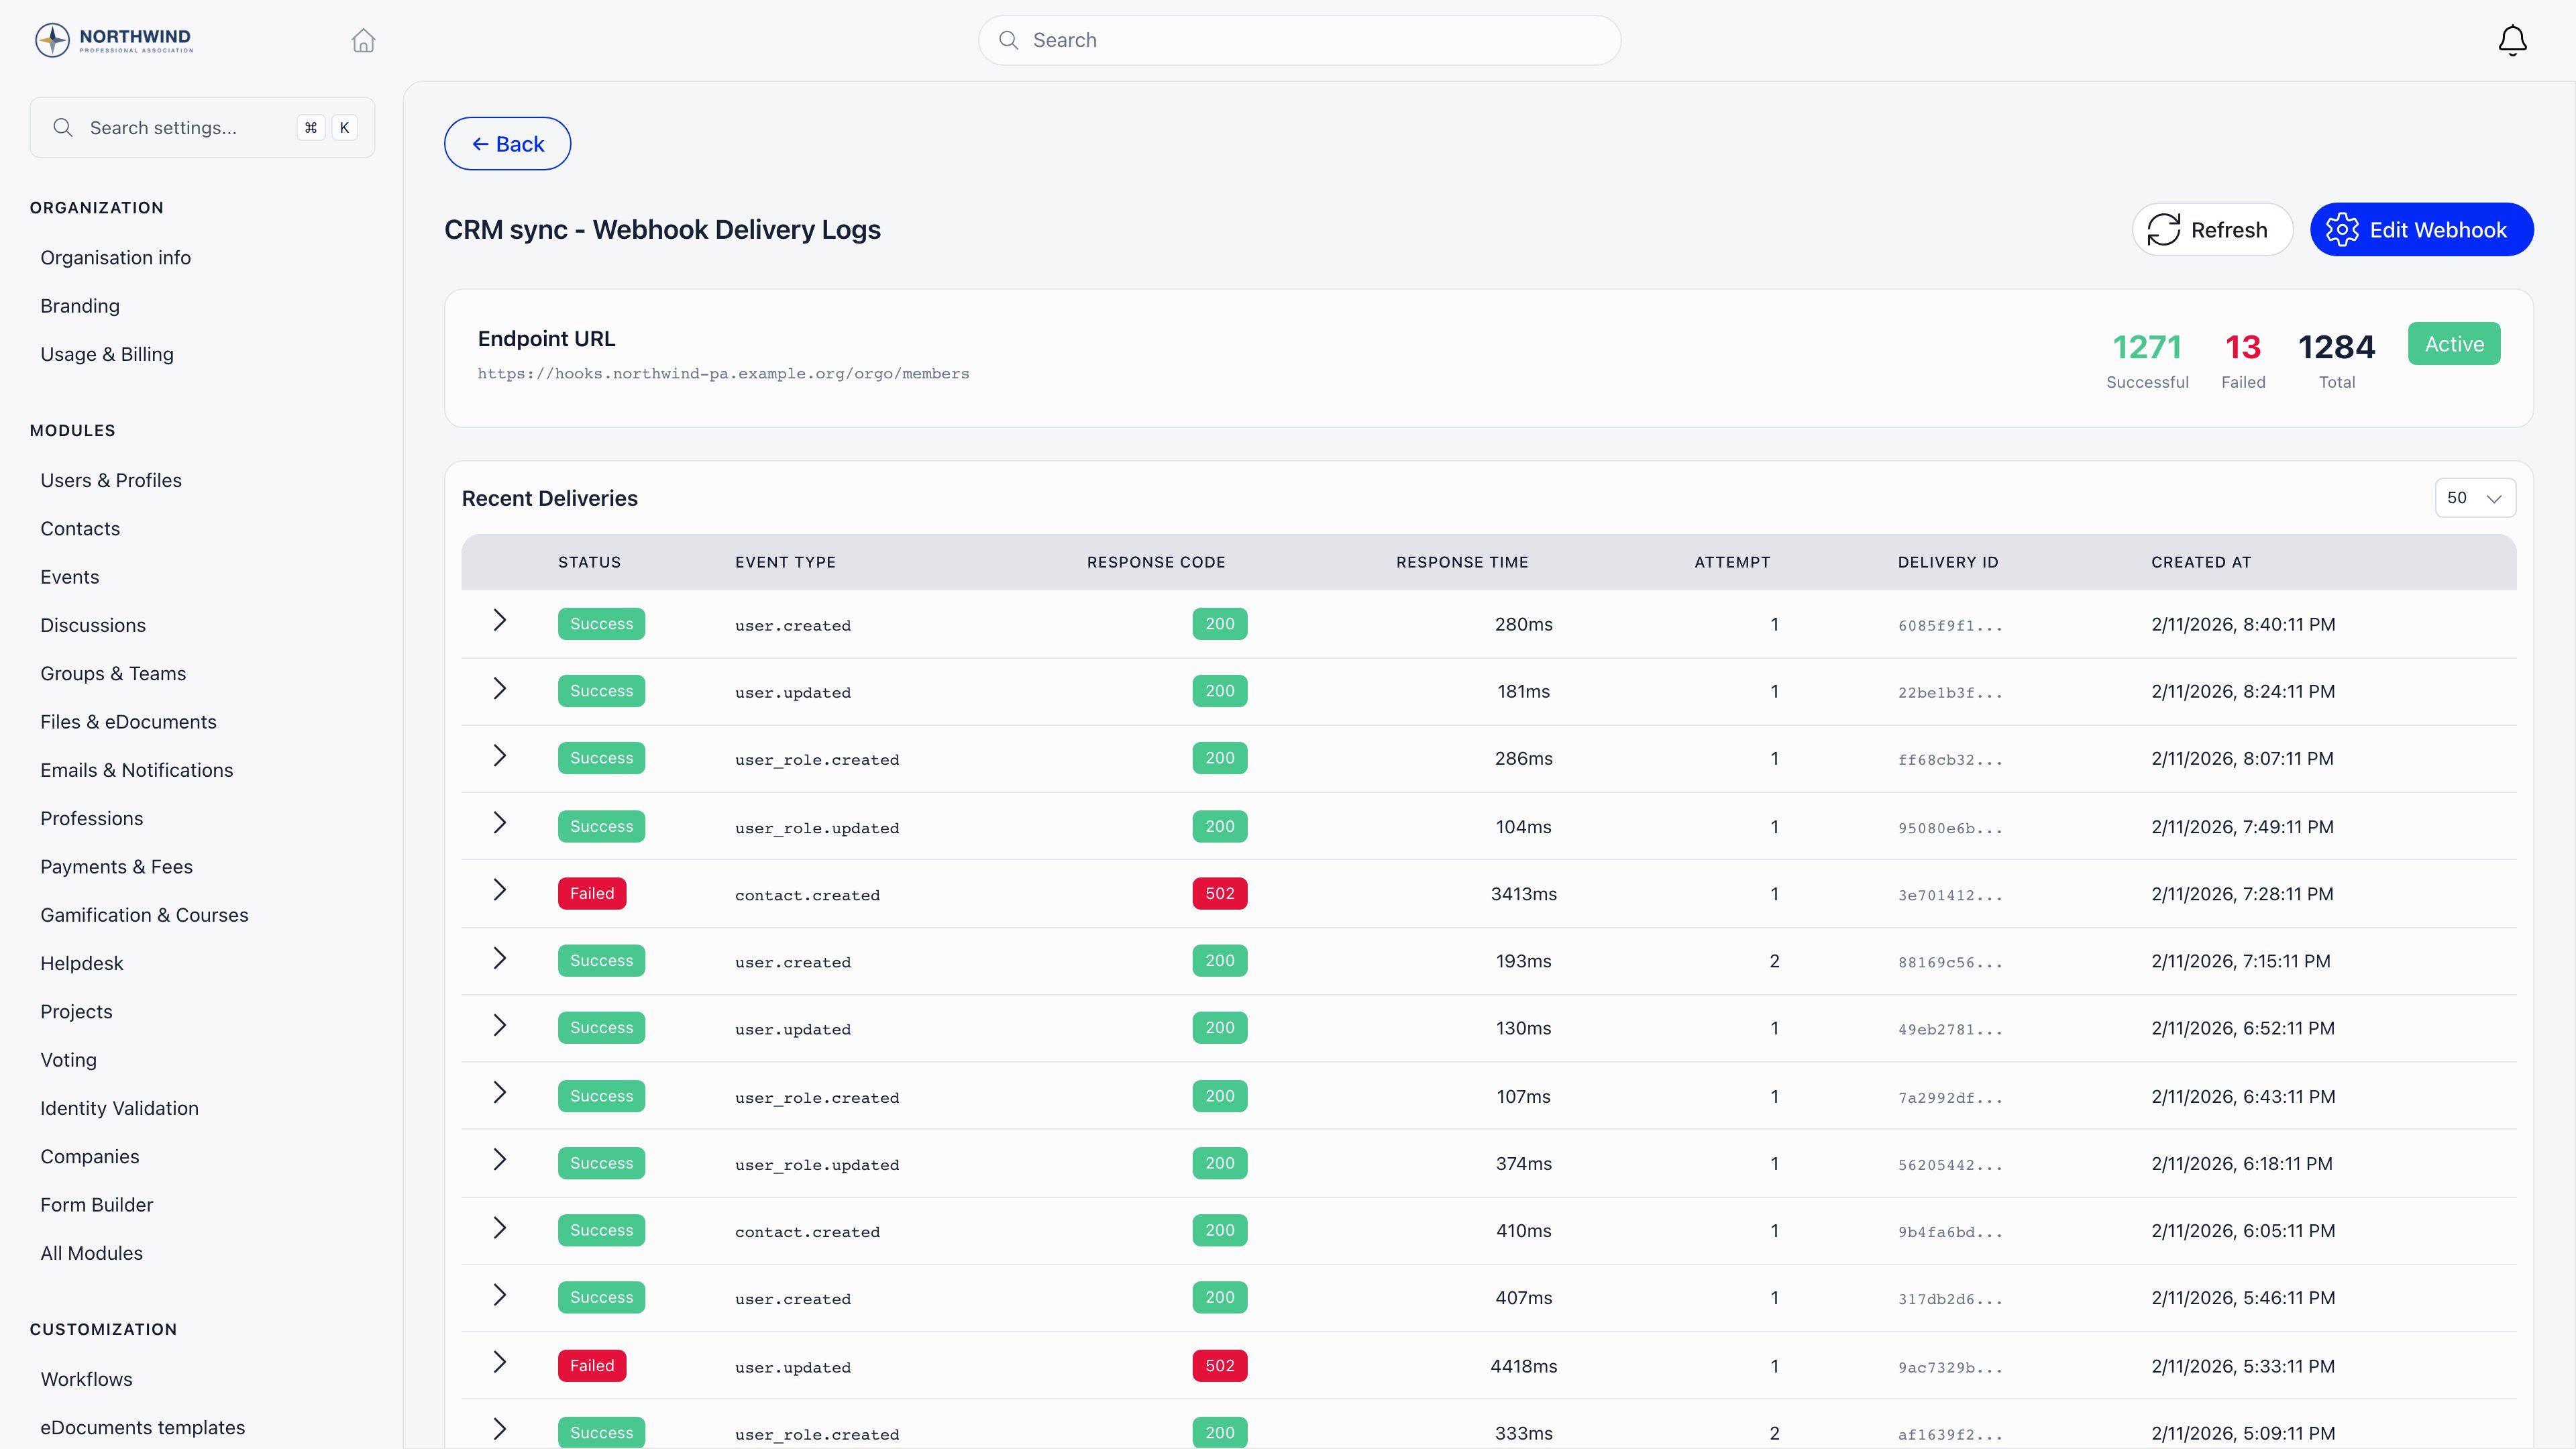Viewport: 2576px width, 1449px height.
Task: Open the notifications bell
Action: coord(2512,40)
